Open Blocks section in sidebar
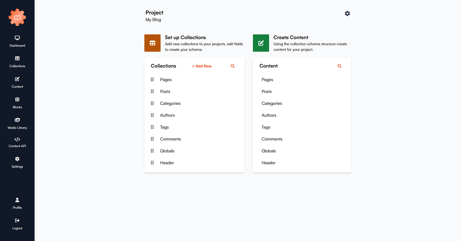Image resolution: width=461 pixels, height=241 pixels. (x=17, y=103)
